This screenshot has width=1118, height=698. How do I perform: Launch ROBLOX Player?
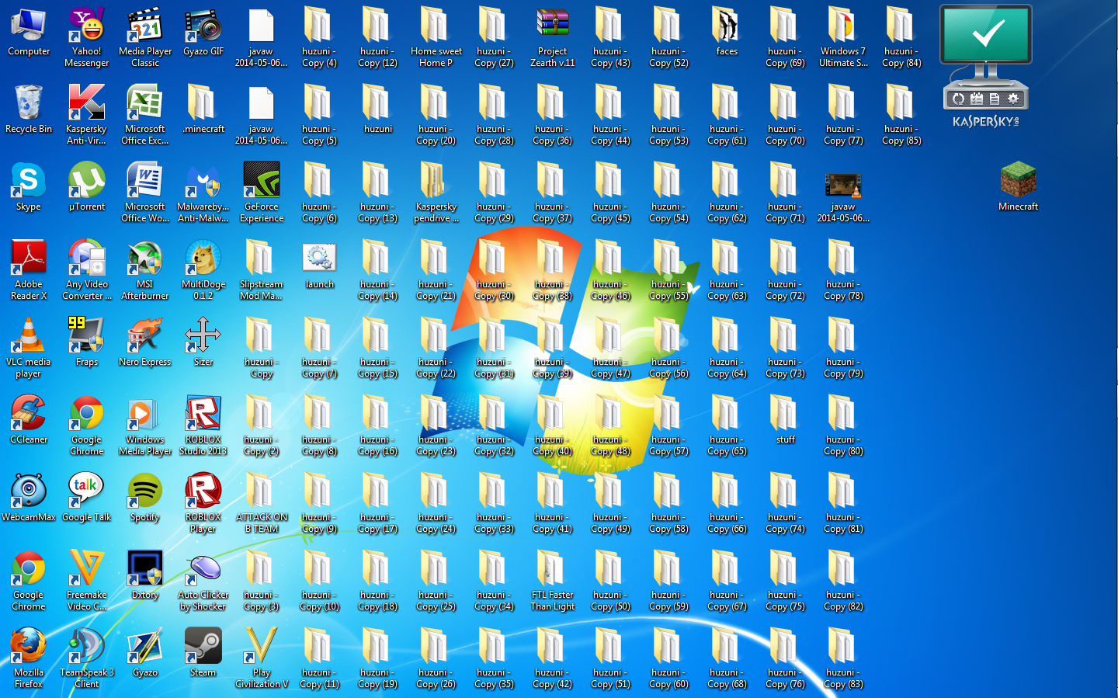click(x=203, y=504)
